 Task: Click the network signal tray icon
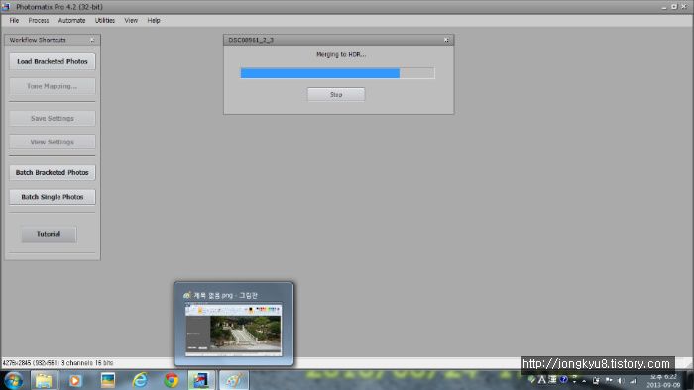point(634,380)
